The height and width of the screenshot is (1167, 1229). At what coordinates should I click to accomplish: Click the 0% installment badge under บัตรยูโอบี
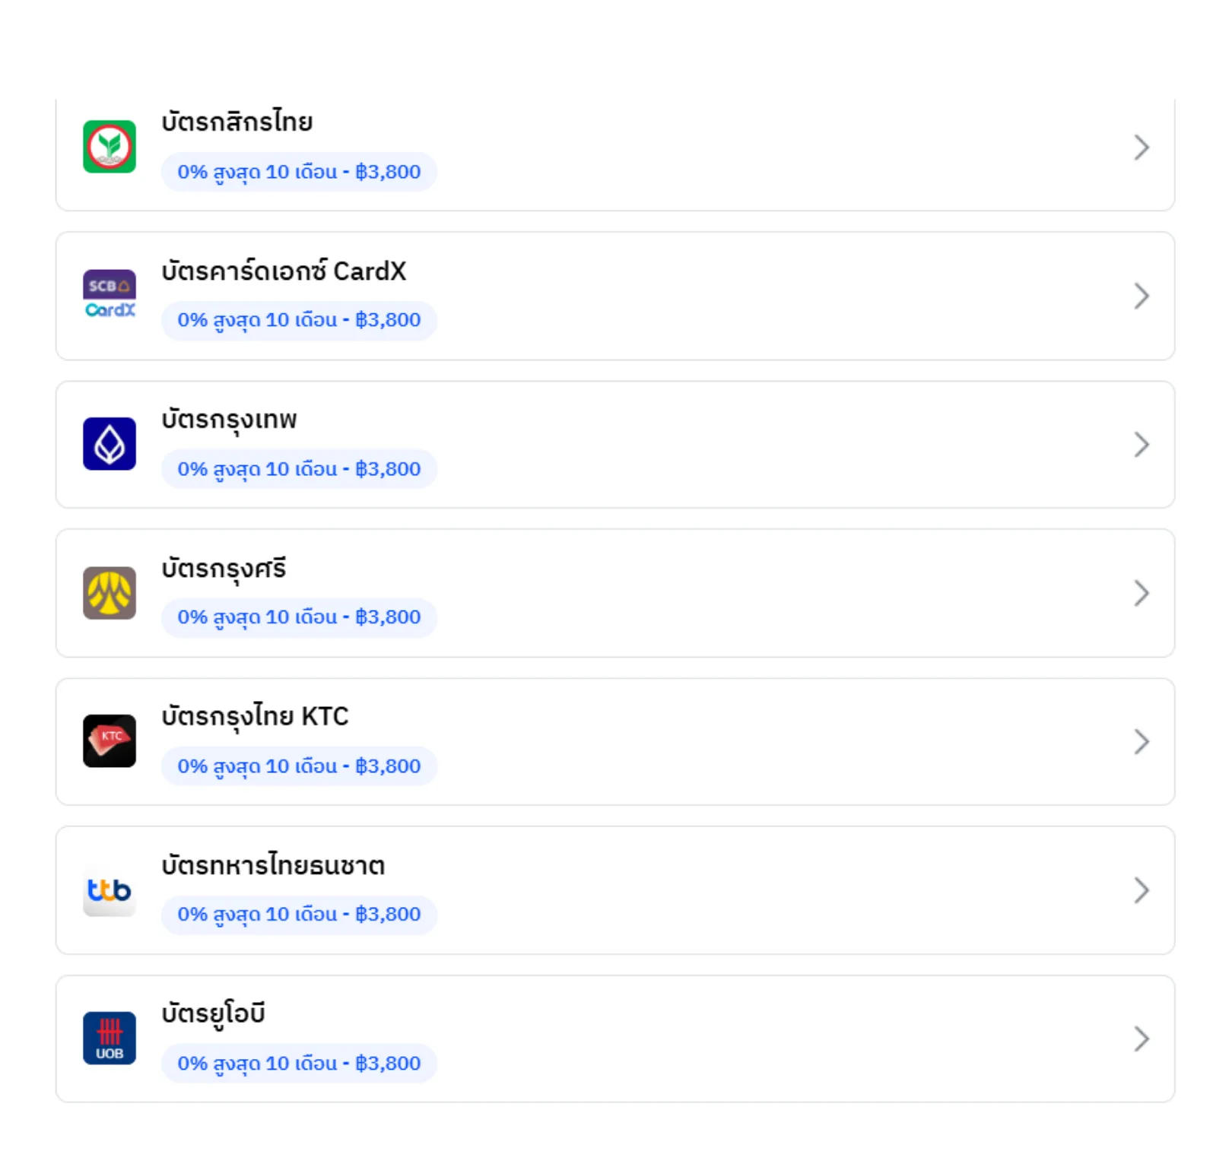pos(299,1064)
